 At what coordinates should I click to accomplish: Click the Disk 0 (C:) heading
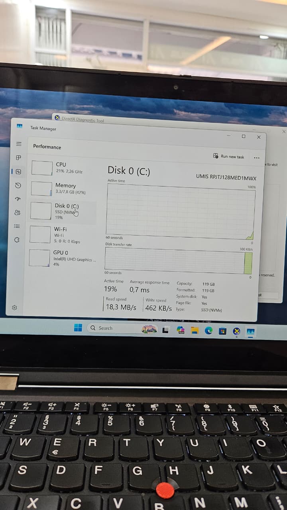pyautogui.click(x=129, y=171)
